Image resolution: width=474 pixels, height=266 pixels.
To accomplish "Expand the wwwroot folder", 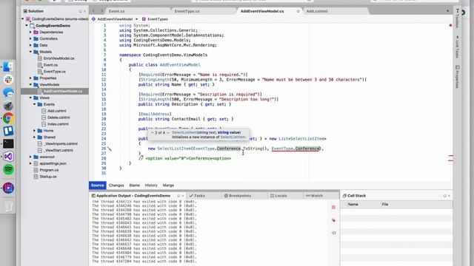I will [30, 157].
